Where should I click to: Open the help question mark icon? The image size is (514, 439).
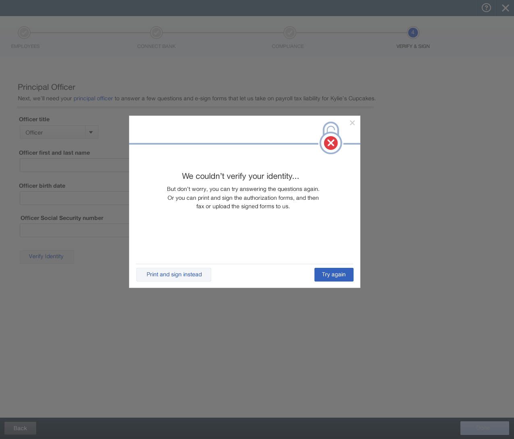point(486,8)
